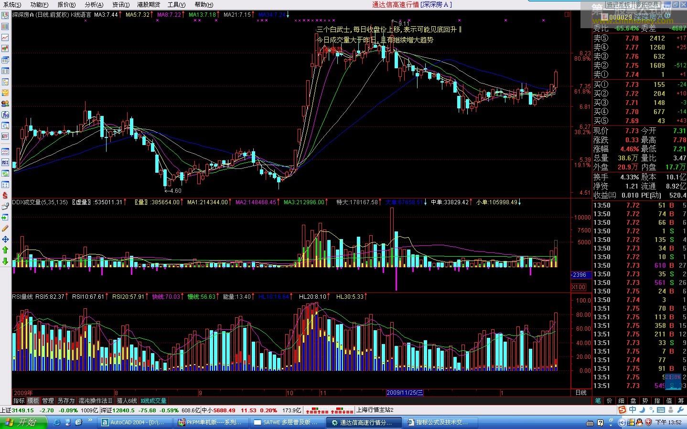The image size is (687, 429).
Task: Open the 资讯(I) menu
Action: click(x=121, y=4)
